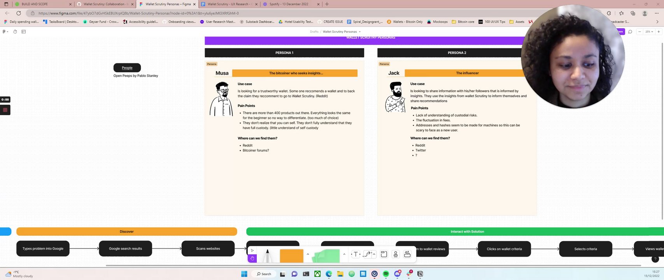The width and height of the screenshot is (664, 280).
Task: Switch to Wallet Scrutiny - UX Research tab
Action: tap(230, 4)
